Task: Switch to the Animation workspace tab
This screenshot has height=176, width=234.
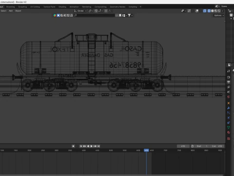Action: pyautogui.click(x=74, y=7)
